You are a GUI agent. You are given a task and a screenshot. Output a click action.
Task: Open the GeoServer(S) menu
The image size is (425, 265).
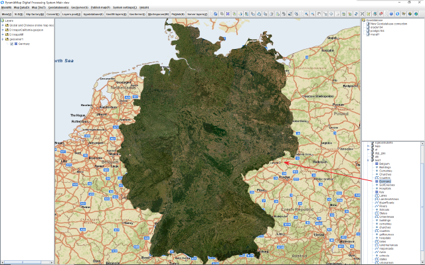(80, 7)
